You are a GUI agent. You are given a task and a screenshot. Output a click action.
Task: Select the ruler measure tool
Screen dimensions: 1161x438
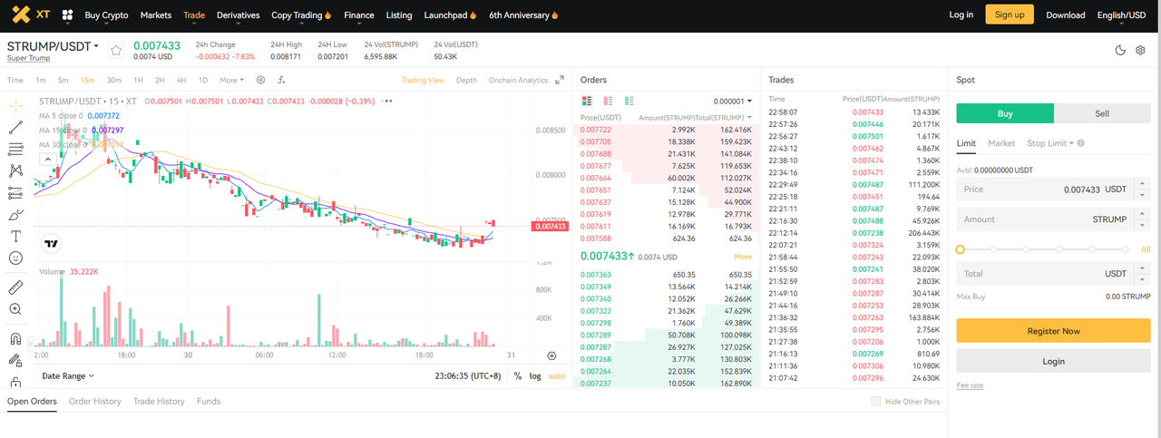coord(15,287)
